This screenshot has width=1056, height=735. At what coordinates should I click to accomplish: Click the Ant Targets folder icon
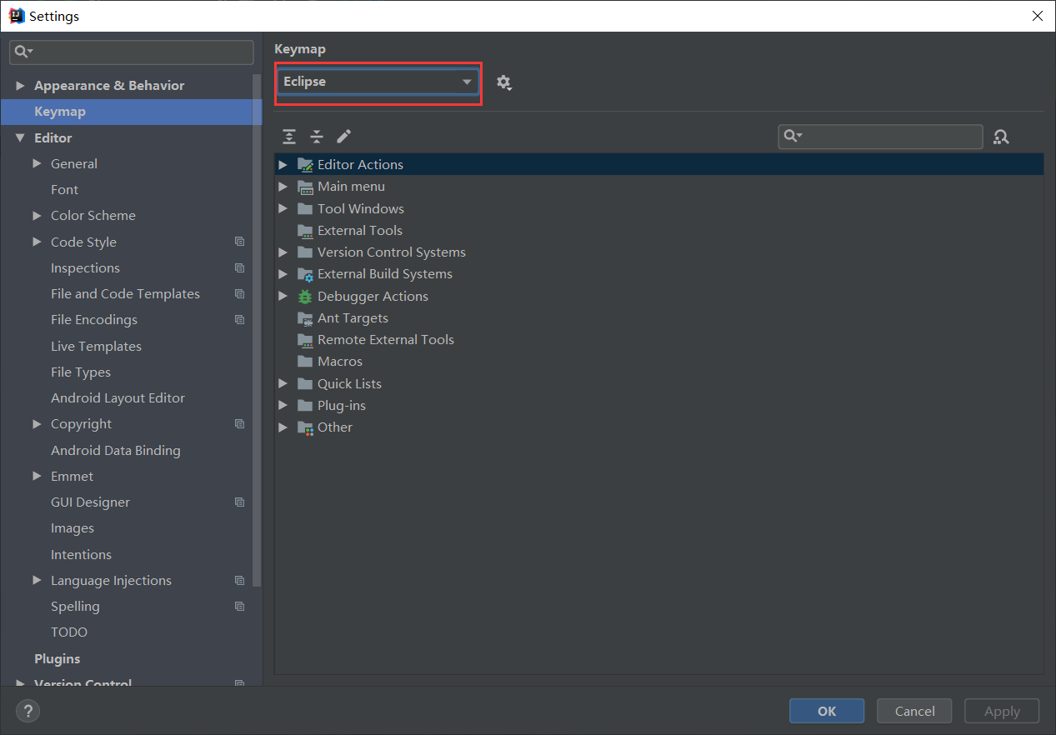(305, 318)
